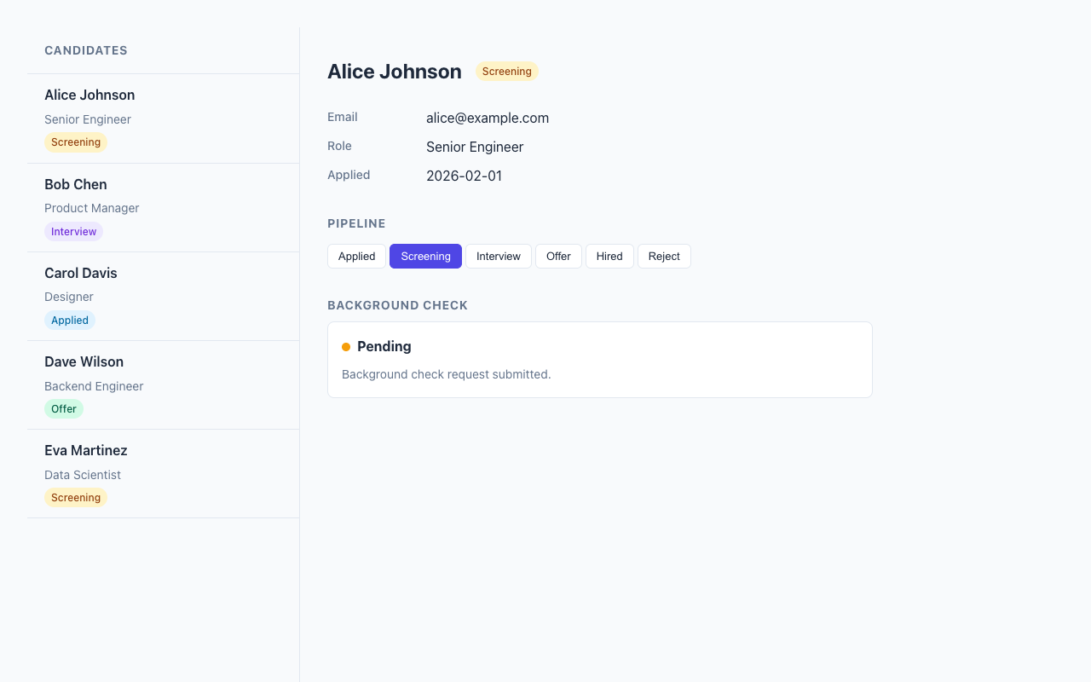Image resolution: width=1091 pixels, height=682 pixels.
Task: Click Screening badge beside Alice Johnson heading
Action: (x=506, y=72)
